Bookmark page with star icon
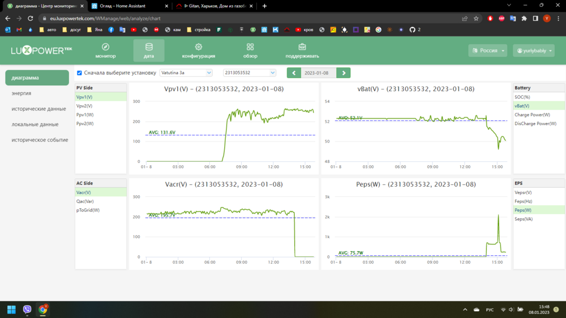This screenshot has height=318, width=566. pyautogui.click(x=476, y=18)
